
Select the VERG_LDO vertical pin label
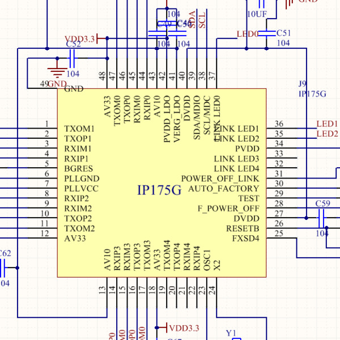(x=177, y=119)
